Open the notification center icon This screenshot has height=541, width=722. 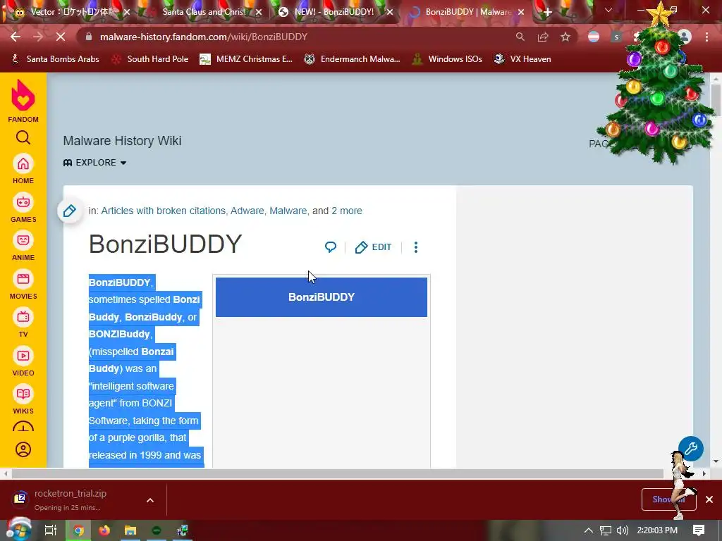coord(699,530)
